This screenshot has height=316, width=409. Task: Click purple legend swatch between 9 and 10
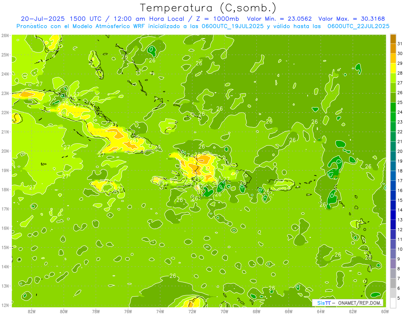(393, 254)
